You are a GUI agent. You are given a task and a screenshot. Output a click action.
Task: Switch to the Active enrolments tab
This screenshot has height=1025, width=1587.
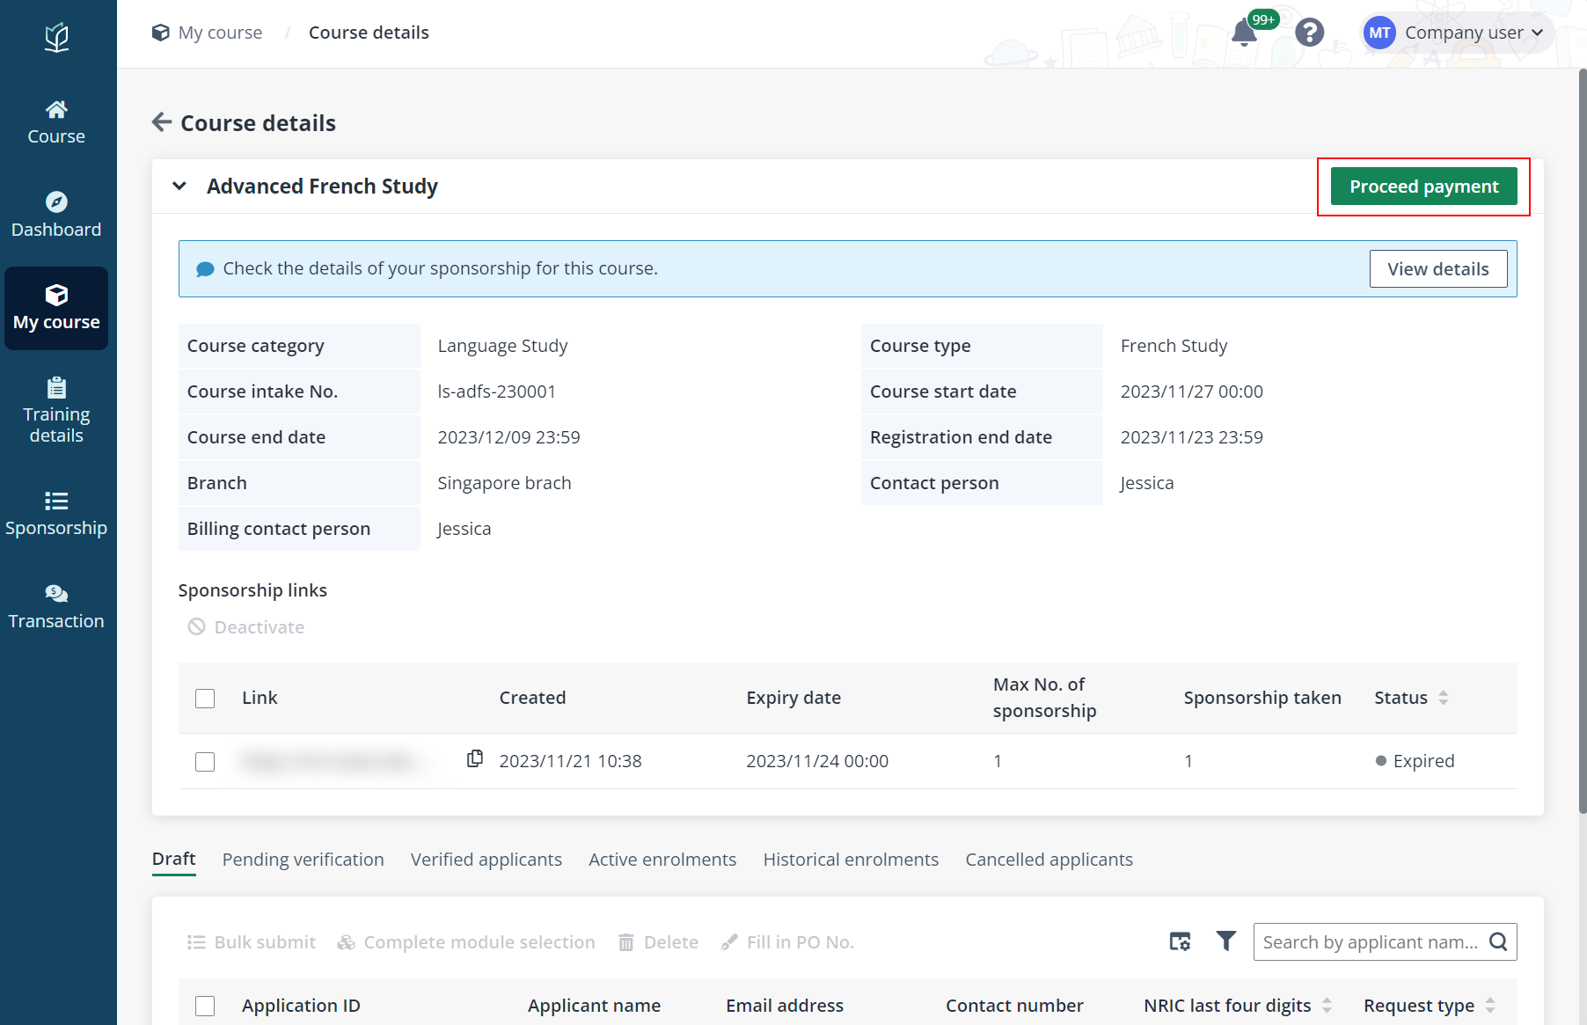[662, 860]
